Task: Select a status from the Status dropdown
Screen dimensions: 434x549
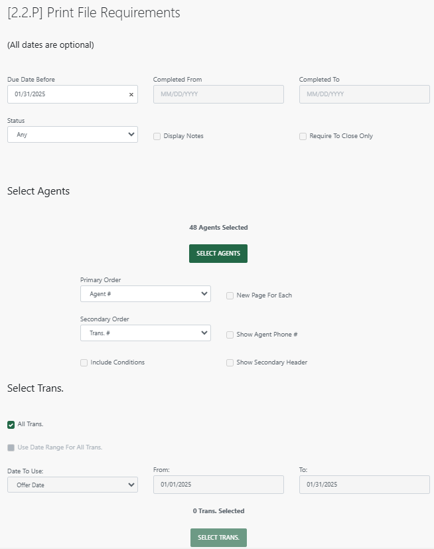Action: pos(72,134)
